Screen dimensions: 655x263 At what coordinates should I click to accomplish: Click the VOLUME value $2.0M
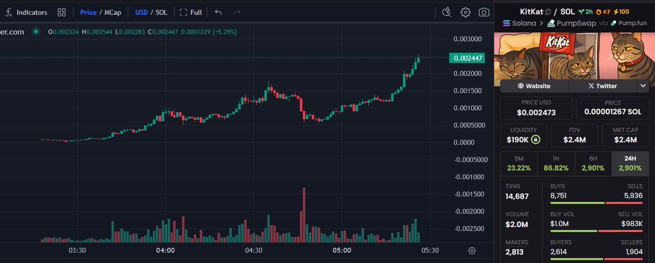coord(516,224)
